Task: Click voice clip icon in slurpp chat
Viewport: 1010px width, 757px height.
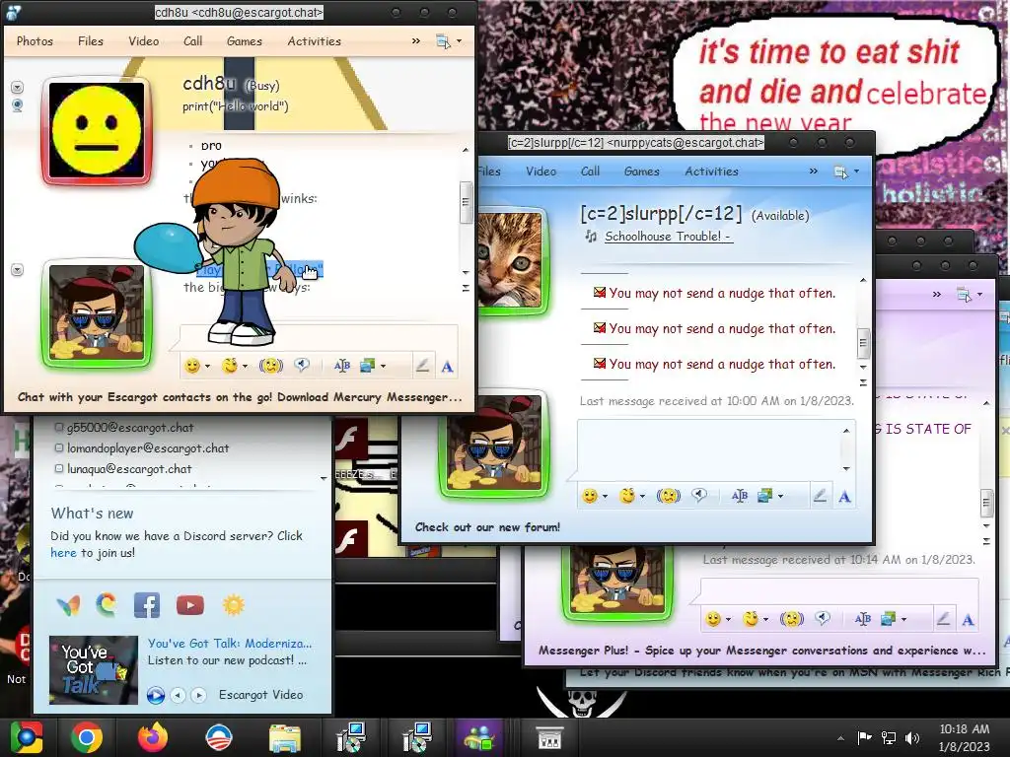Action: [699, 496]
